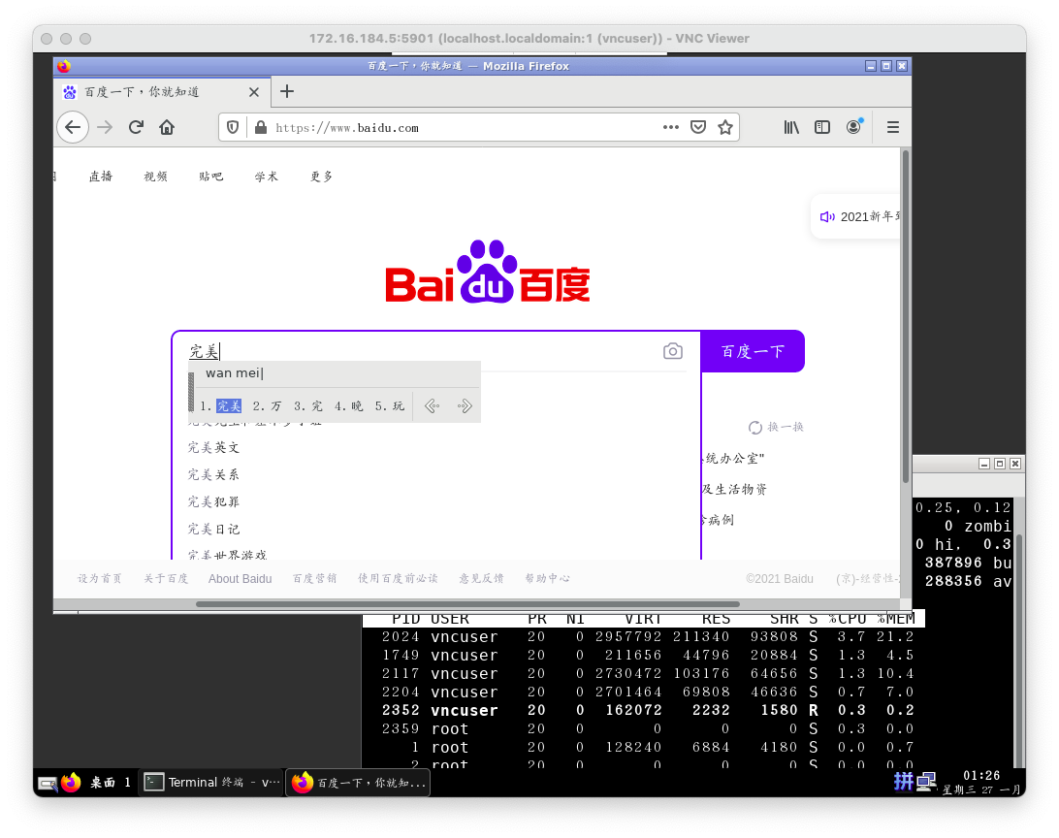
Task: Choose IME candidate 3 完
Action: [308, 405]
